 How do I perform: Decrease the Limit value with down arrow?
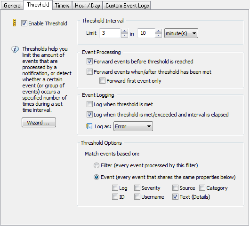(x=124, y=35)
